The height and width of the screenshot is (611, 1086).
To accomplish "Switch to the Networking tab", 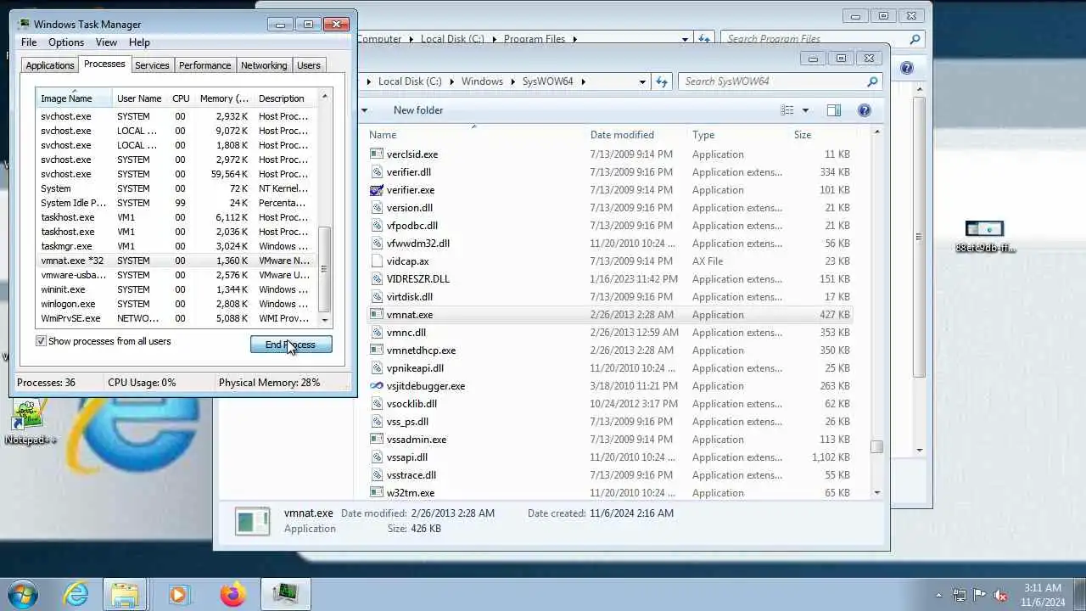I will pyautogui.click(x=264, y=65).
